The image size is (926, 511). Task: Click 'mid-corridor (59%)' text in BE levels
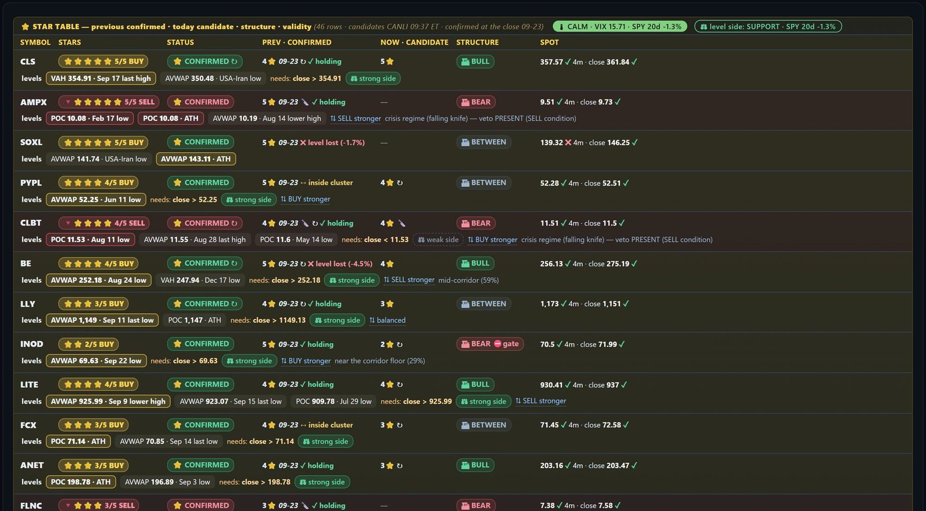468,280
